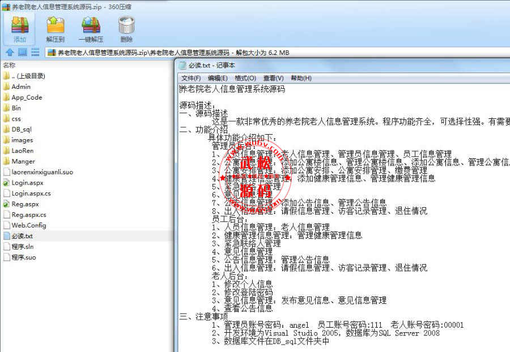Select the laorenxinxiguanli.suo file icon
This screenshot has width=510, height=352.
click(x=6, y=172)
